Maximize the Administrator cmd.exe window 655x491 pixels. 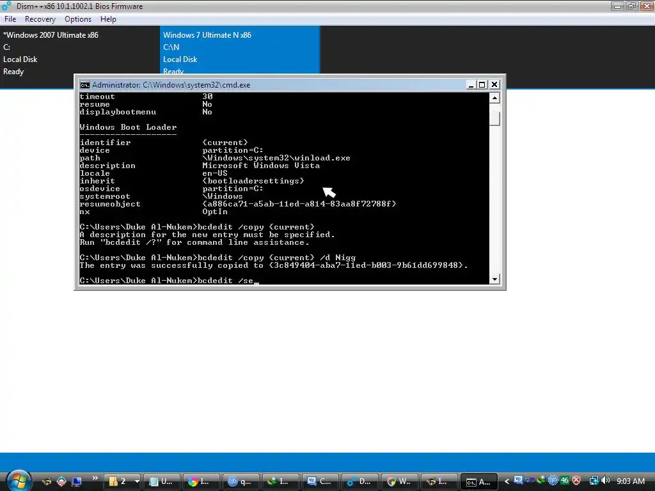tap(482, 85)
